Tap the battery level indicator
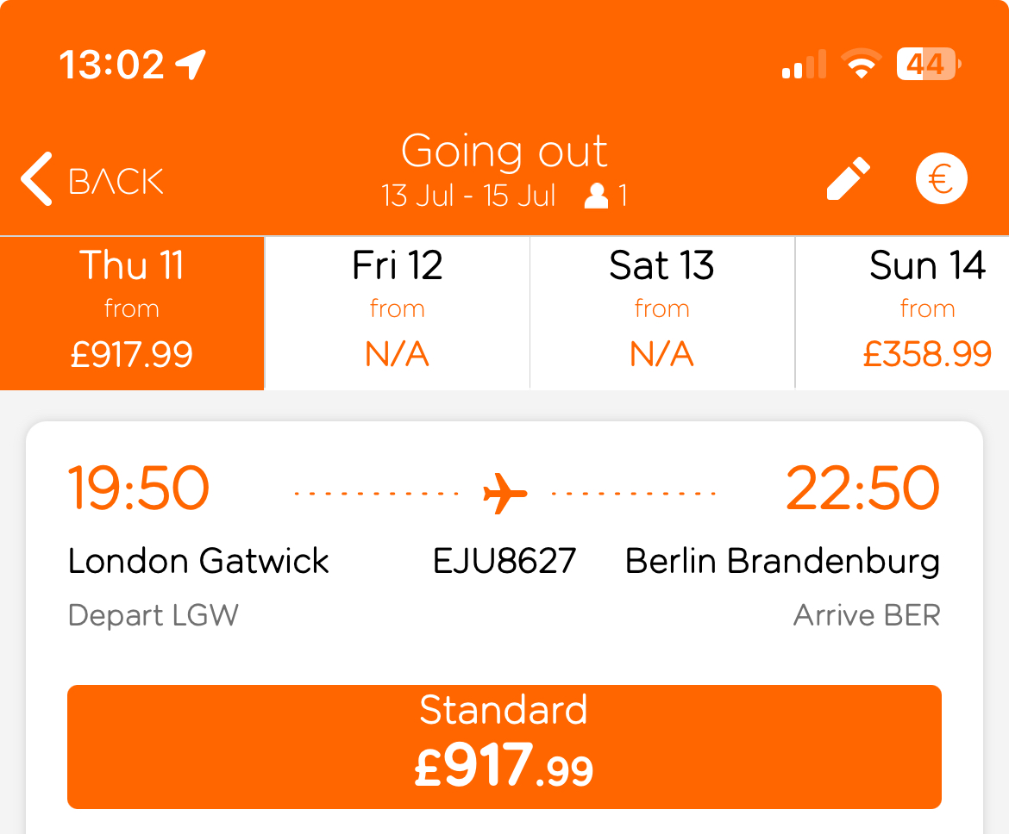The height and width of the screenshot is (834, 1009). 929,64
